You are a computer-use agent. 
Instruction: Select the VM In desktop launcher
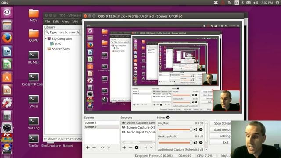[33, 101]
